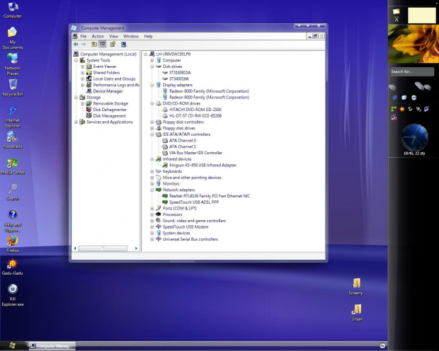The image size is (439, 351).
Task: Select the LH-JR6V5WC95LP6 computer root node
Action: pos(173,54)
